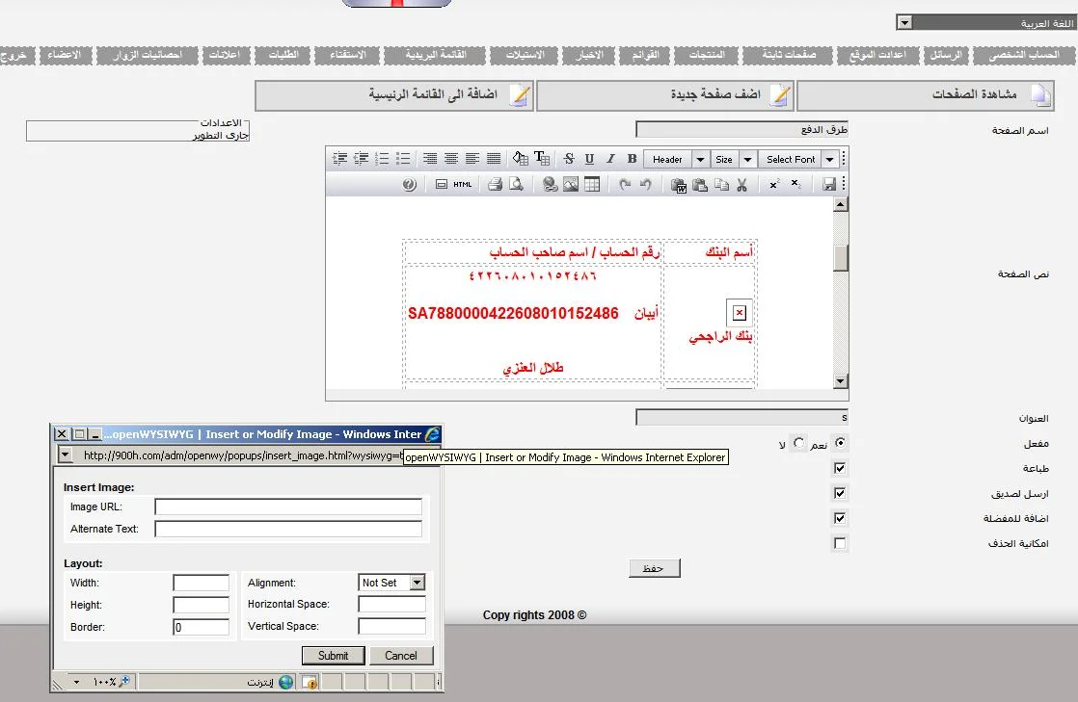Screen dimensions: 1078x702
Task: Click the حفظ save button
Action: pyautogui.click(x=654, y=568)
